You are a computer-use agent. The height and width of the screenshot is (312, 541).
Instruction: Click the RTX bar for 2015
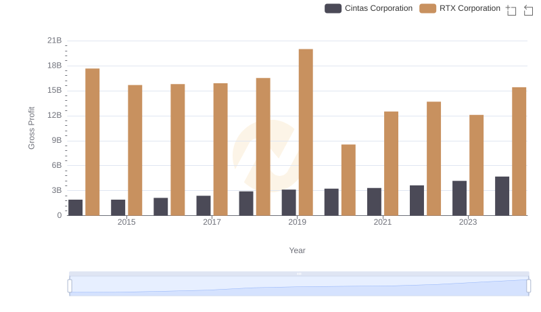click(x=135, y=150)
